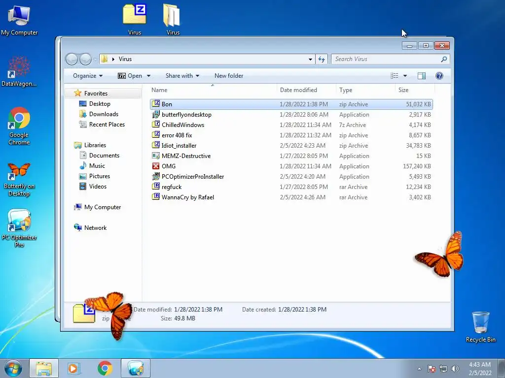
Task: Change your view icon in toolbar
Action: pos(395,76)
